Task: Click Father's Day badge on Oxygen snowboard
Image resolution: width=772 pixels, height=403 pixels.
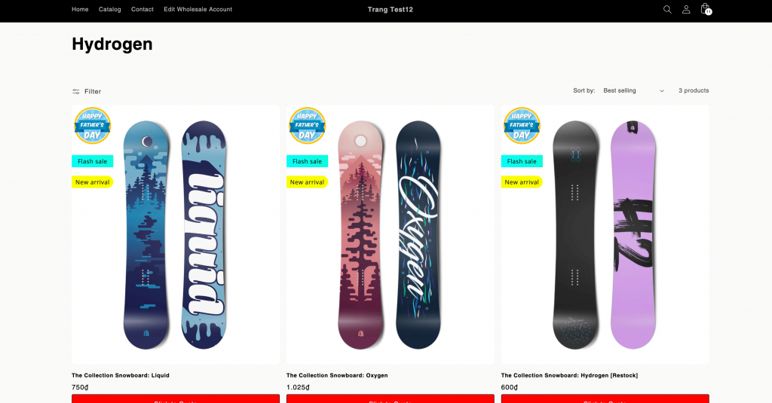Action: click(308, 126)
